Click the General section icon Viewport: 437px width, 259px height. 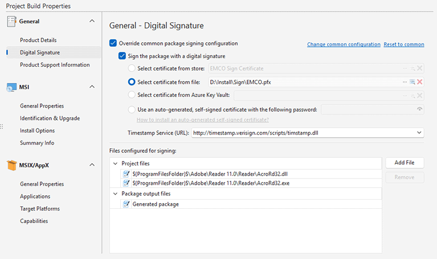click(11, 22)
